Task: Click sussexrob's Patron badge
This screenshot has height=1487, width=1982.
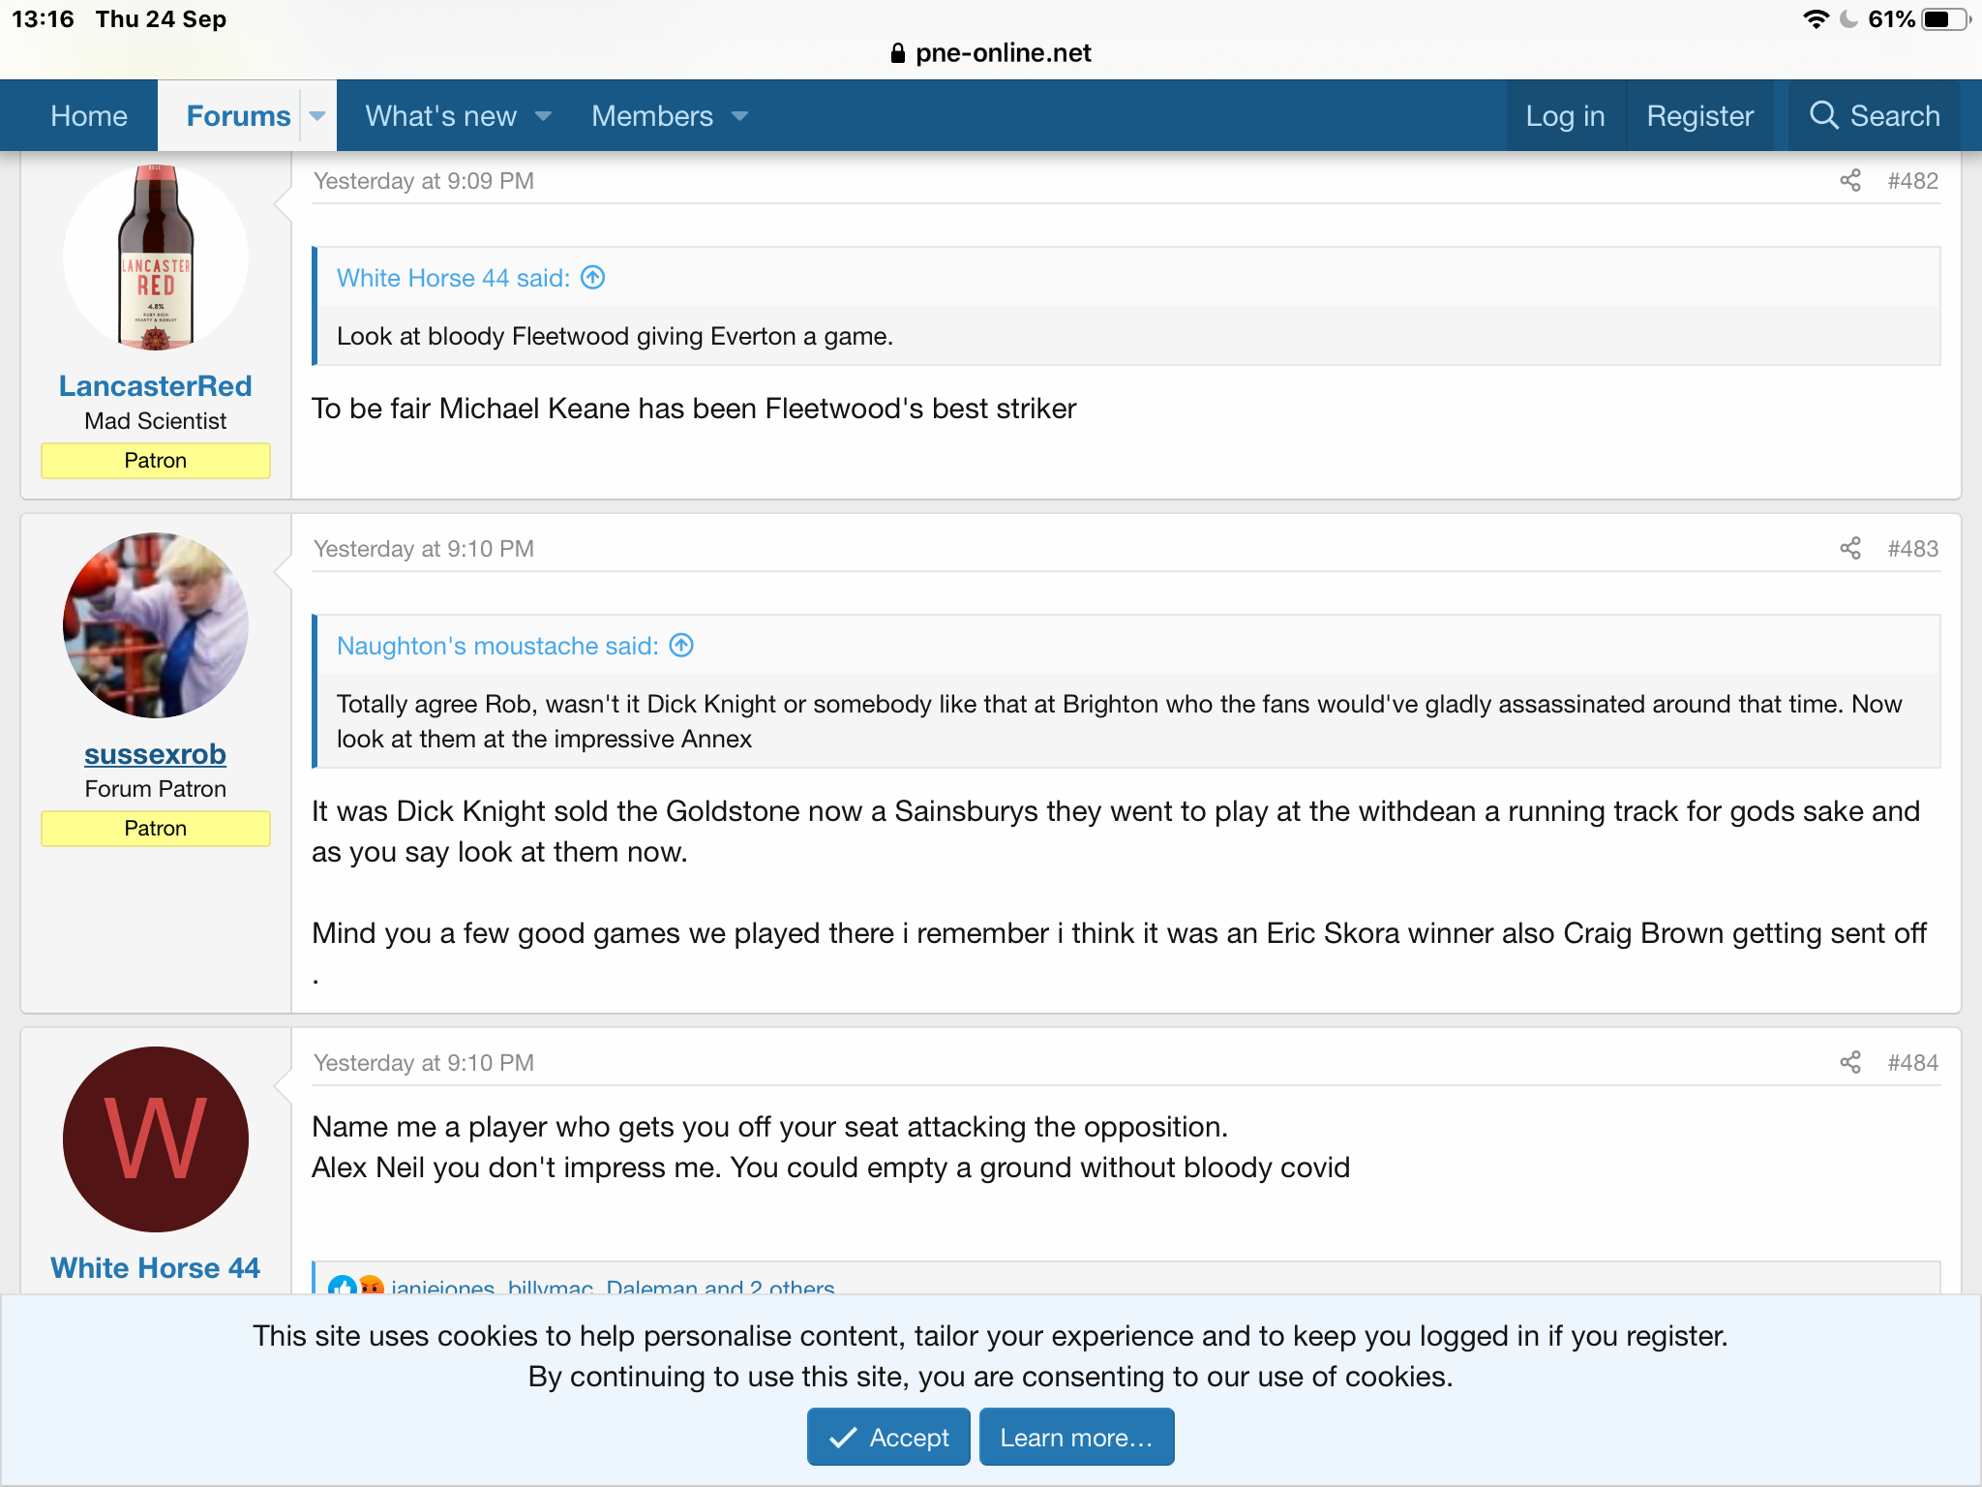Action: coord(156,829)
